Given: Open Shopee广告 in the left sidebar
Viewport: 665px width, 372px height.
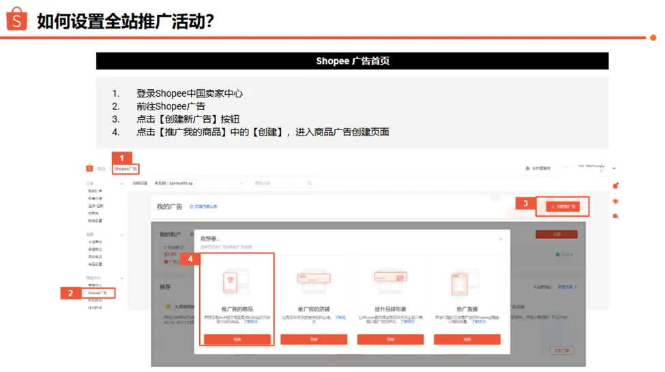Looking at the screenshot, I should (98, 293).
